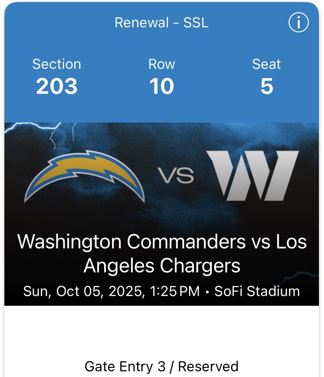Select seat number 5
This screenshot has width=324, height=377.
(x=266, y=86)
